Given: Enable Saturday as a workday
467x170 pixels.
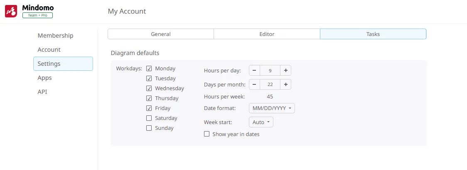Looking at the screenshot, I should pos(149,118).
